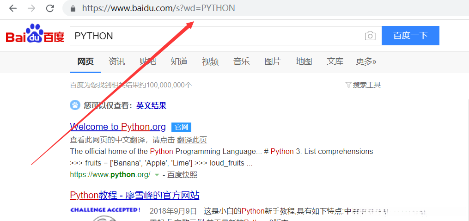Click the 百度一下 search button
The image size is (469, 221).
[410, 36]
